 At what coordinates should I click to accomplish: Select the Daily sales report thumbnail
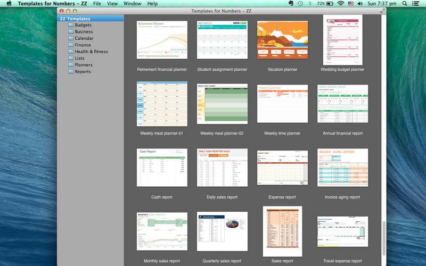[222, 168]
